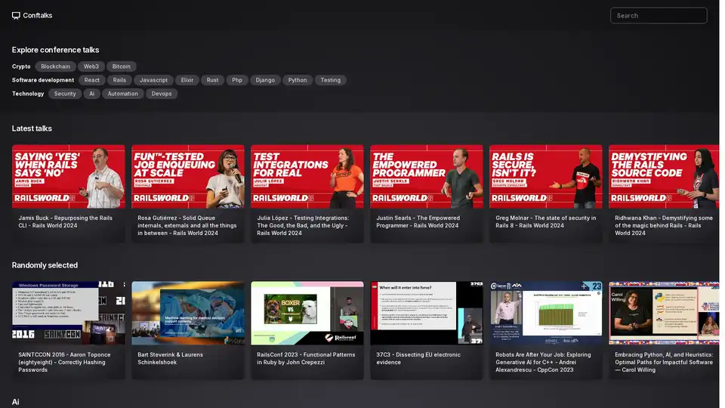
Task: Open the Python topic tag
Action: tap(298, 80)
